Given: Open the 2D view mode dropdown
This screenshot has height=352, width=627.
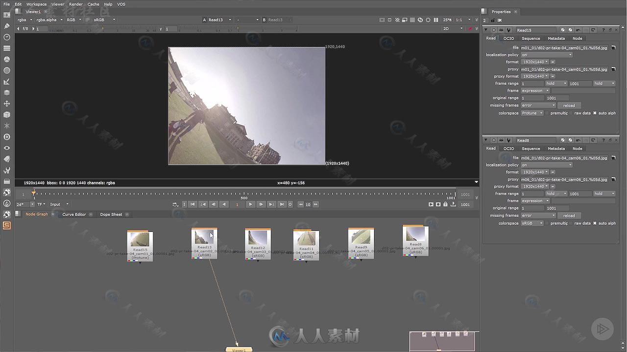Looking at the screenshot, I should 453,29.
